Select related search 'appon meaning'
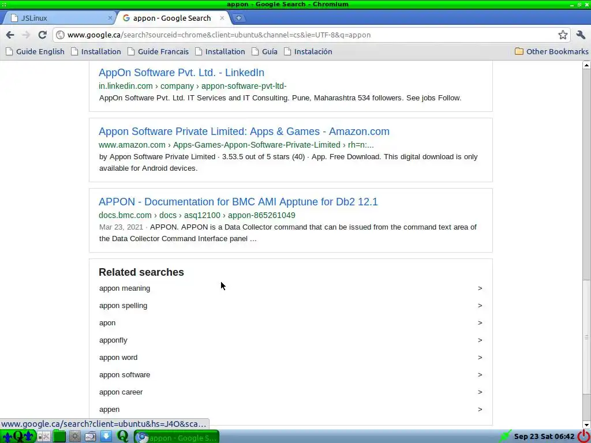This screenshot has width=591, height=443. tap(125, 288)
